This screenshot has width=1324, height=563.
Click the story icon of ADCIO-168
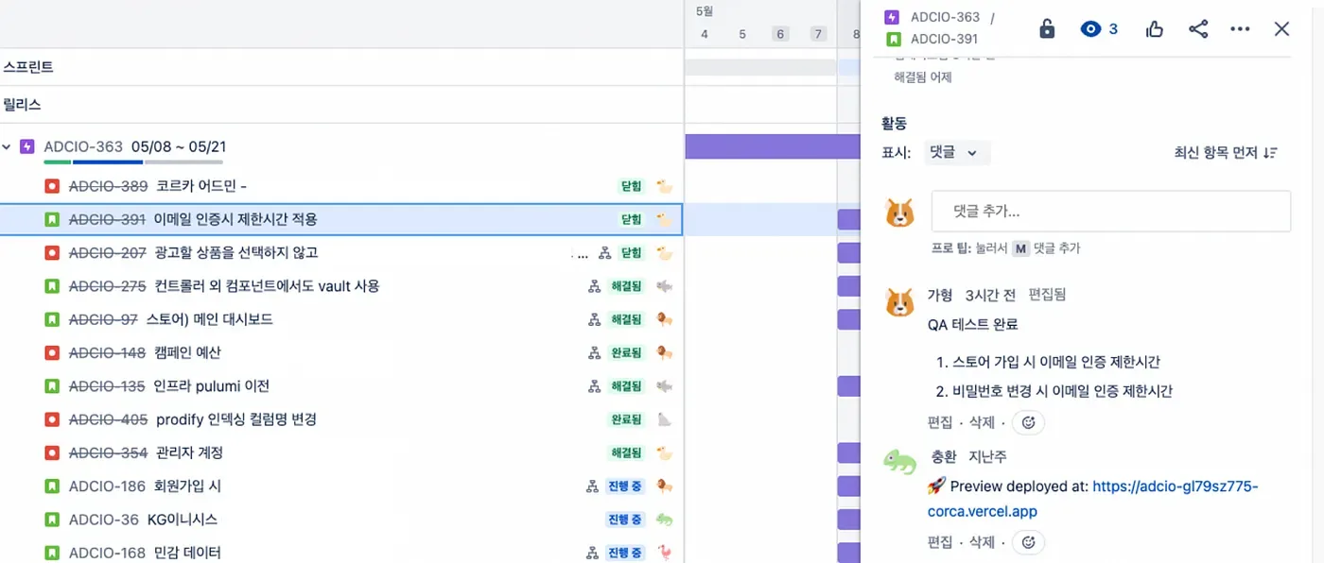[52, 553]
